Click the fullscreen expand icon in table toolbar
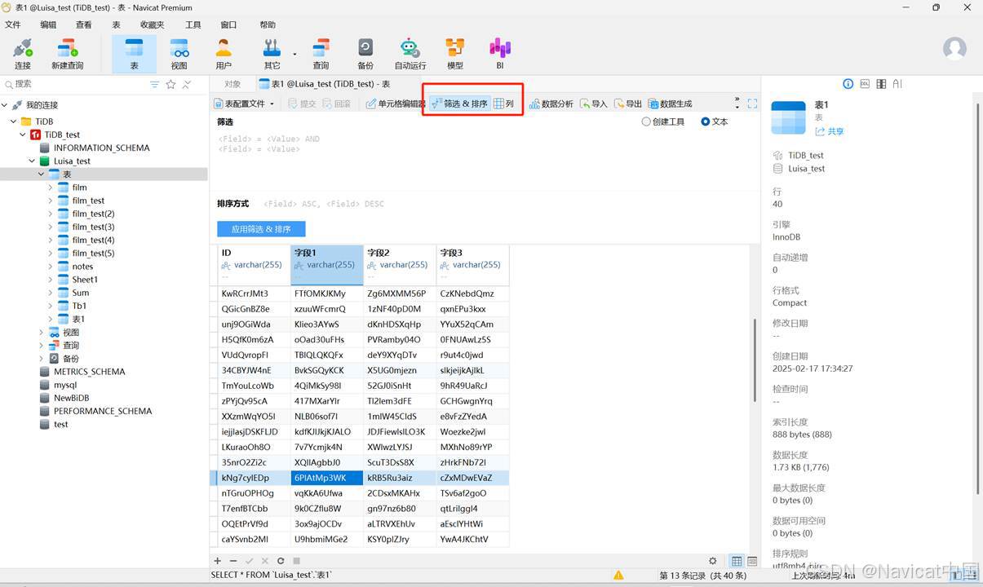Image resolution: width=983 pixels, height=587 pixels. pos(752,104)
